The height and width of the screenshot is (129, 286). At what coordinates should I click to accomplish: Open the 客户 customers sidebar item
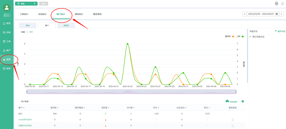coord(7,50)
